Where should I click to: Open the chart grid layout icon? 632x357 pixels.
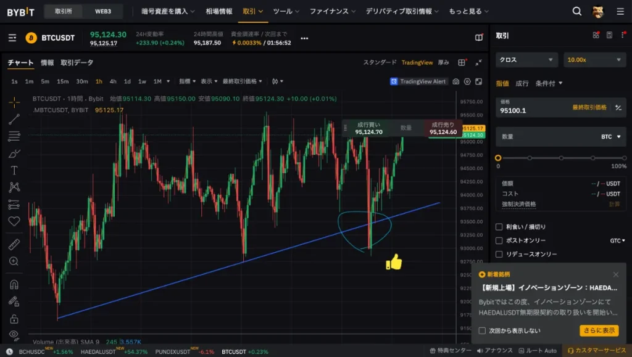462,62
